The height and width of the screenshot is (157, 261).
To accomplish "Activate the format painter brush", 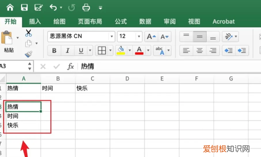I will point(28,54).
